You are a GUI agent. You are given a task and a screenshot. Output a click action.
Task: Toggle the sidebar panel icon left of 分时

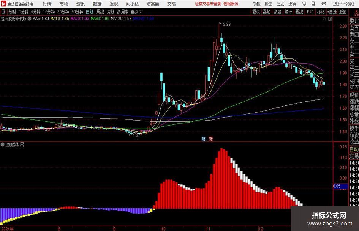[x=3, y=12]
